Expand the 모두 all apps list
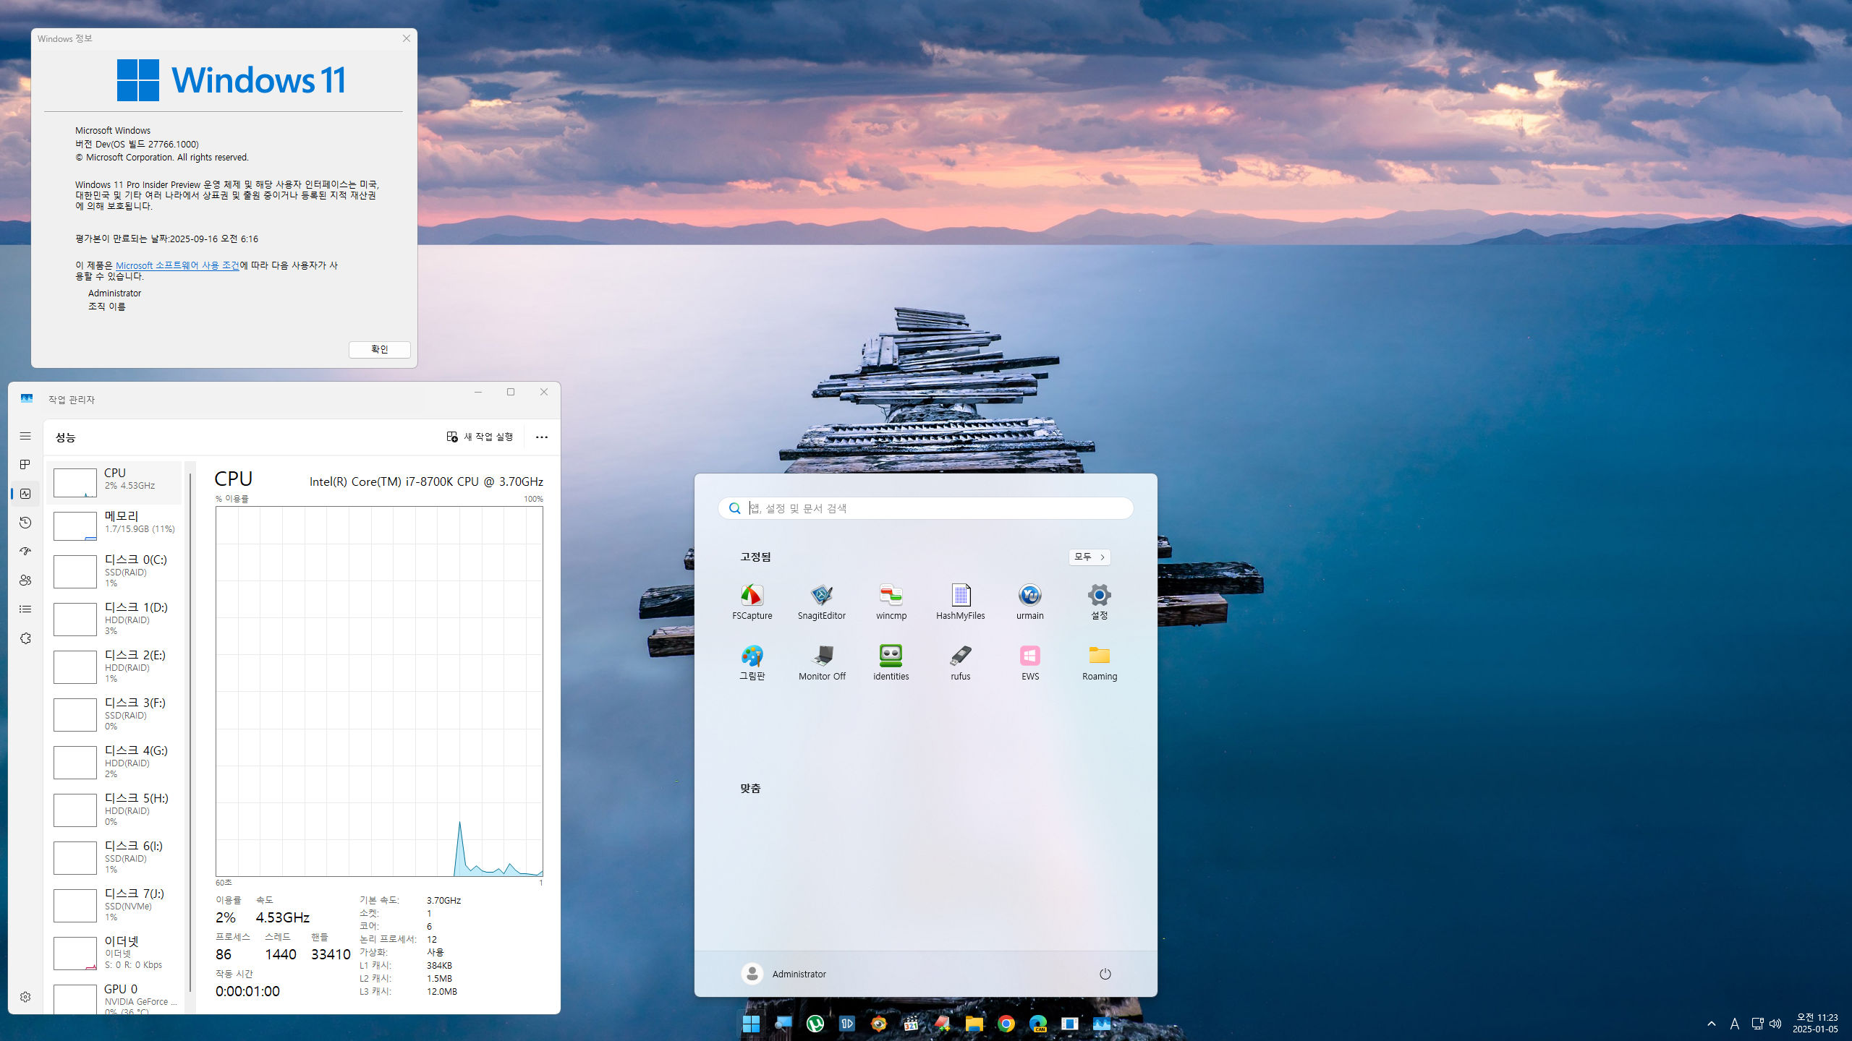This screenshot has height=1041, width=1852. pyautogui.click(x=1089, y=557)
